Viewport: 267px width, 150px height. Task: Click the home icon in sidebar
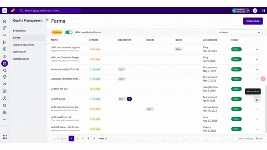click(5, 21)
